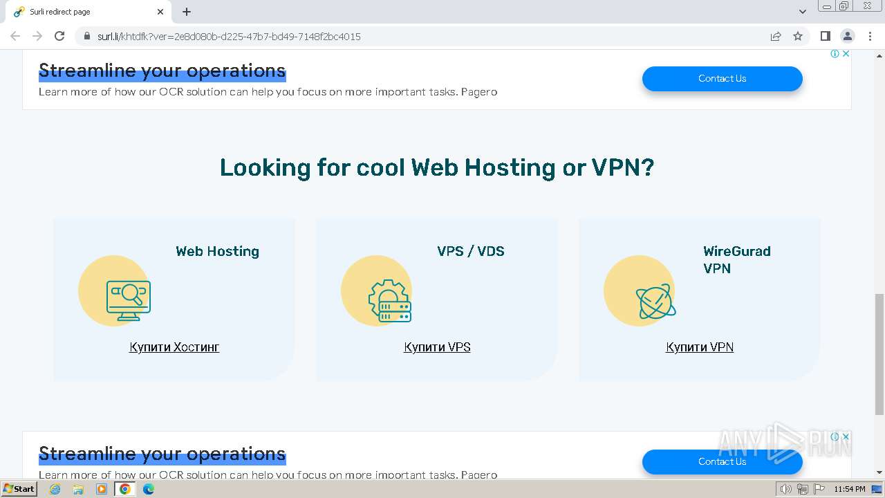Bookmark this page with the star icon
885x498 pixels.
tap(798, 36)
